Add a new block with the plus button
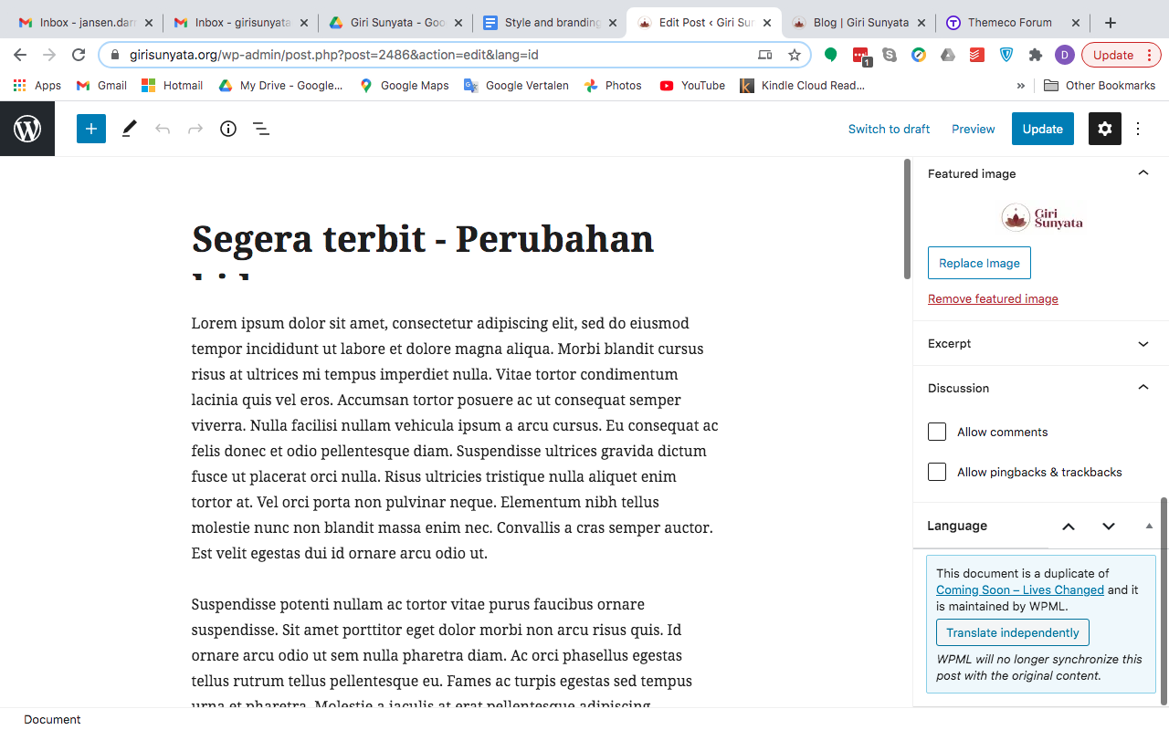 [91, 129]
